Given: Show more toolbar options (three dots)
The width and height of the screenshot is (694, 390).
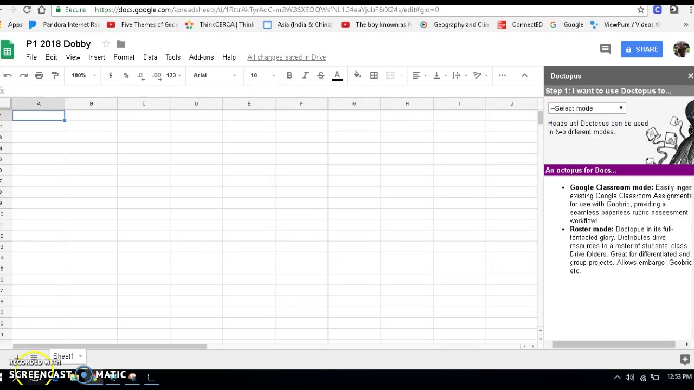Looking at the screenshot, I should [x=502, y=75].
